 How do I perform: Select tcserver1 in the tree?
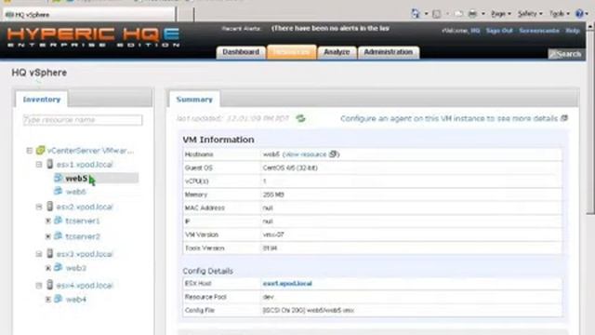83,221
